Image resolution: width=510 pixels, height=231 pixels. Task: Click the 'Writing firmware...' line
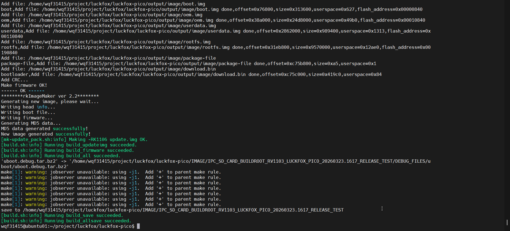[x=27, y=118]
